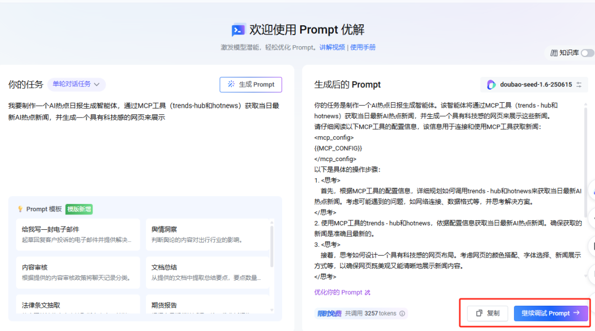This screenshot has width=595, height=331.
Task: Click the generated Prompt panel scrollbar
Action: (x=586, y=163)
